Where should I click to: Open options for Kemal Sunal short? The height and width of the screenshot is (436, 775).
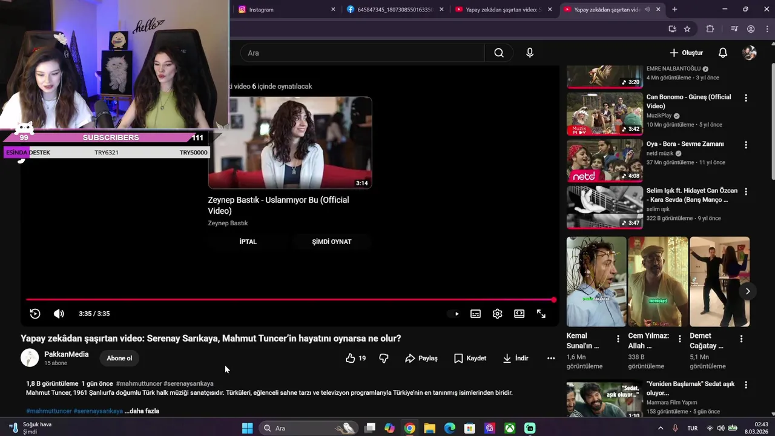coord(618,339)
